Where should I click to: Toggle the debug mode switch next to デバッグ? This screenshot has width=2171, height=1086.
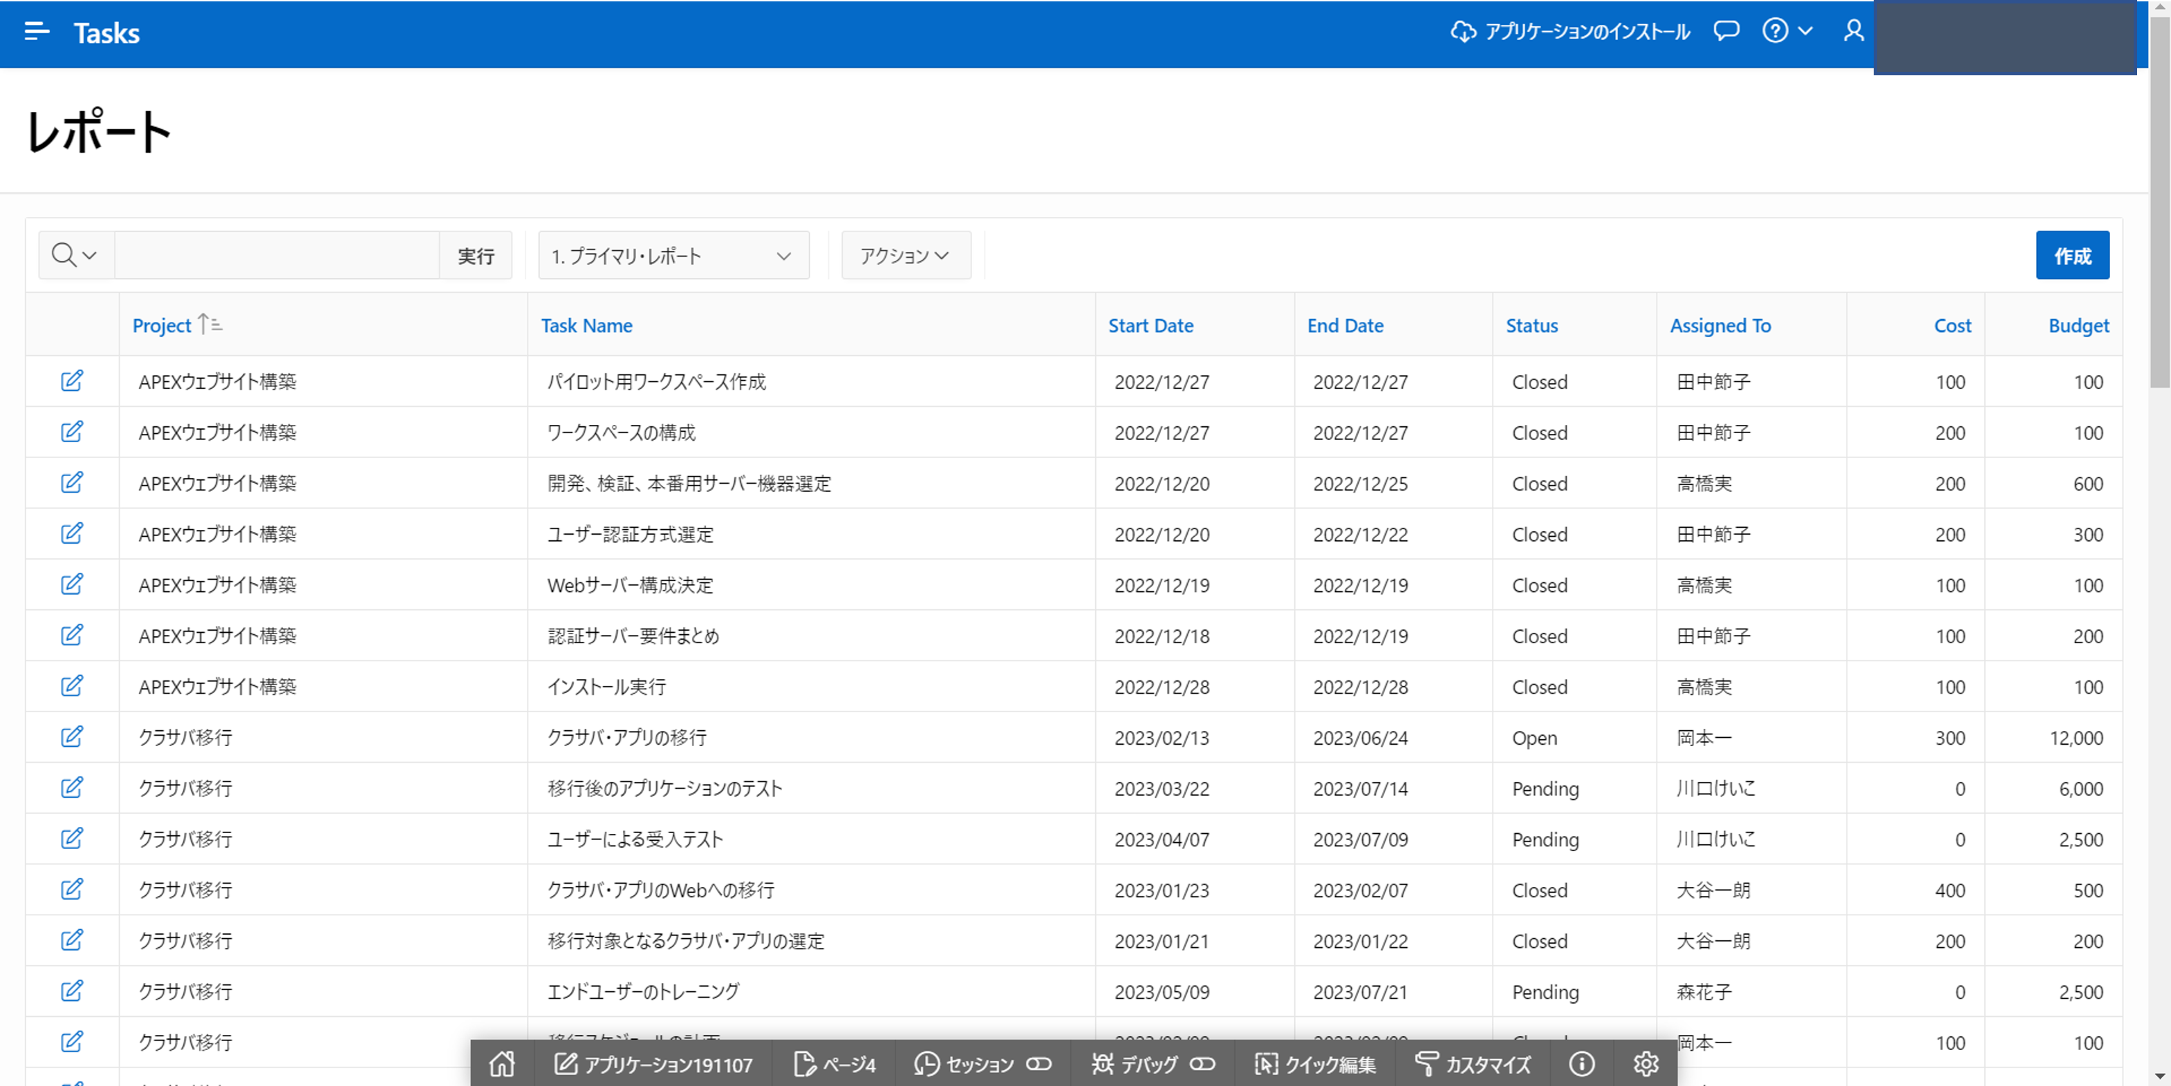point(1202,1064)
